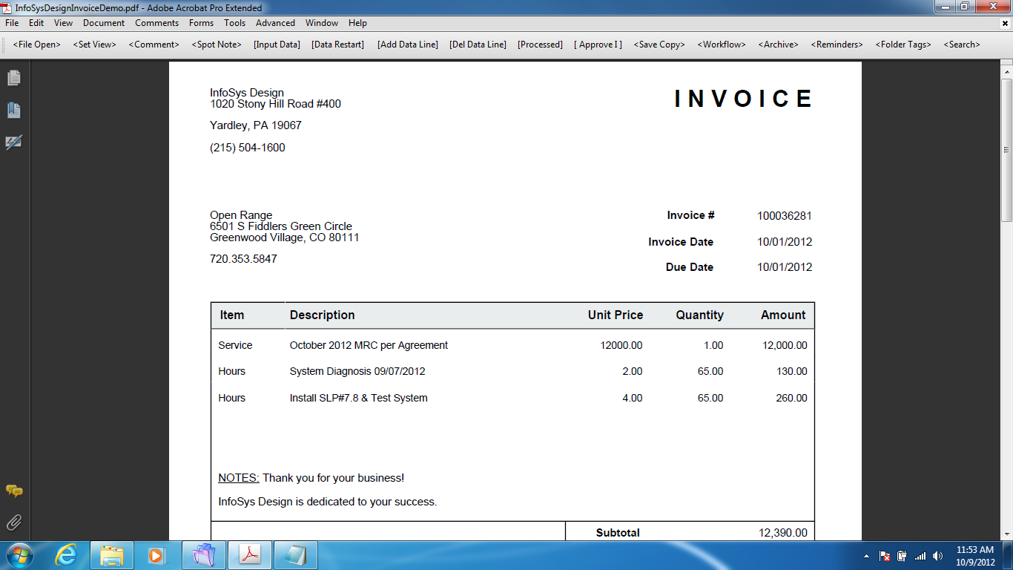Click the unit price 12000.00
Viewport: 1013px width, 570px height.
(x=621, y=345)
